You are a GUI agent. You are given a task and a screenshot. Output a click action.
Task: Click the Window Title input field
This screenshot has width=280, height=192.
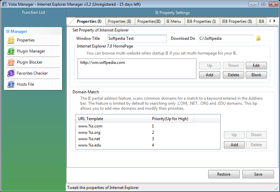click(x=137, y=38)
